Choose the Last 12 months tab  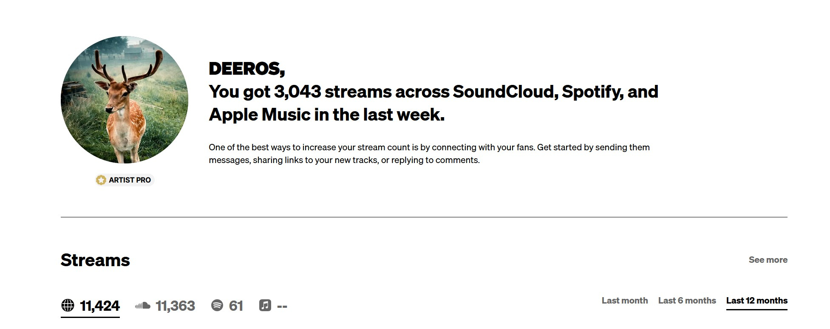(x=756, y=301)
